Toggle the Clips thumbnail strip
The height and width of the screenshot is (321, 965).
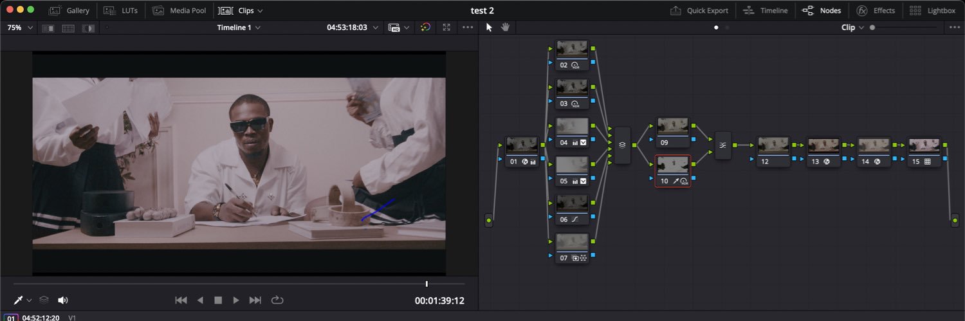coord(235,10)
